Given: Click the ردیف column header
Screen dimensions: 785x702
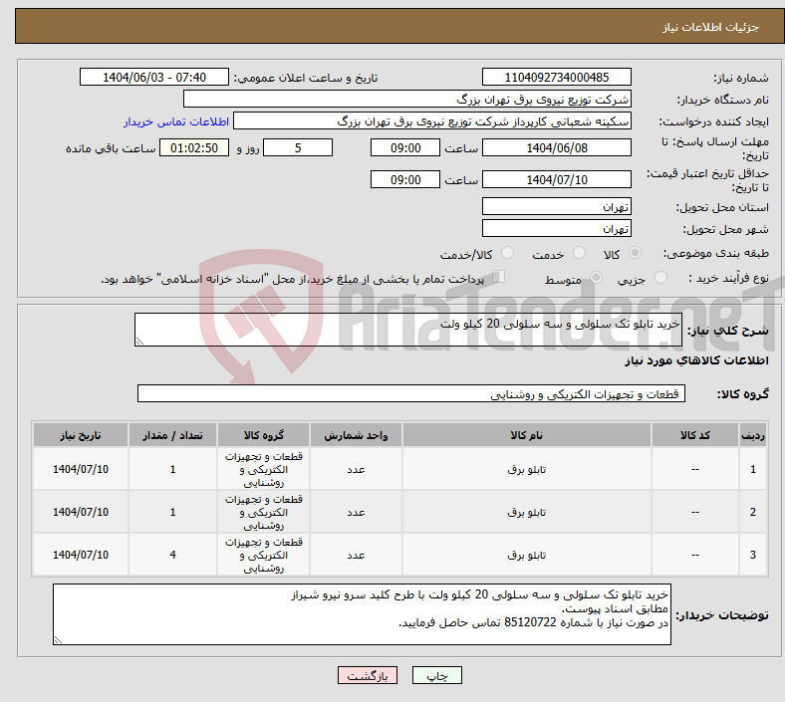Looking at the screenshot, I should point(752,435).
